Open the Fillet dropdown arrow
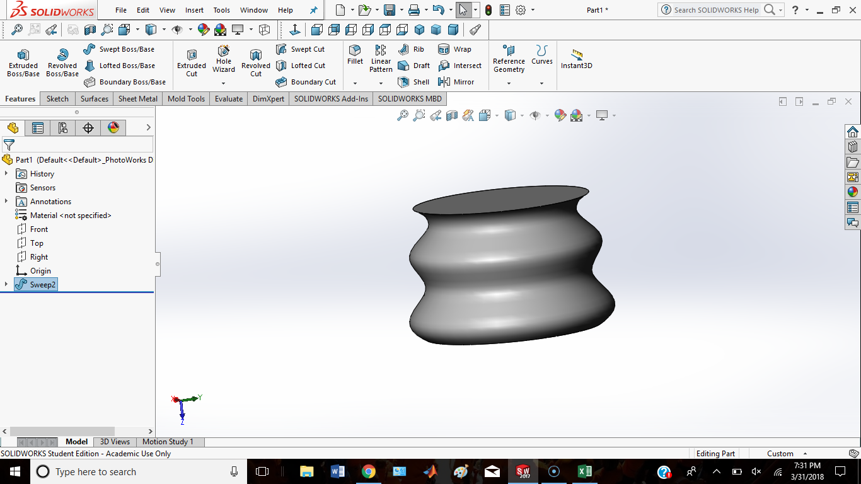Viewport: 861px width, 484px height. pyautogui.click(x=355, y=83)
